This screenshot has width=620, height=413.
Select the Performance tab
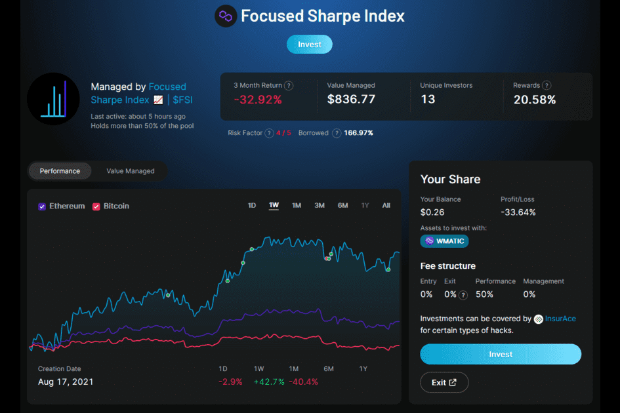[x=60, y=170]
